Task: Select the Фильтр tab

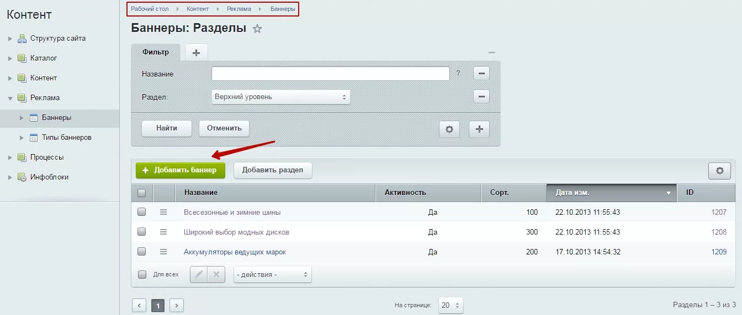Action: 156,52
